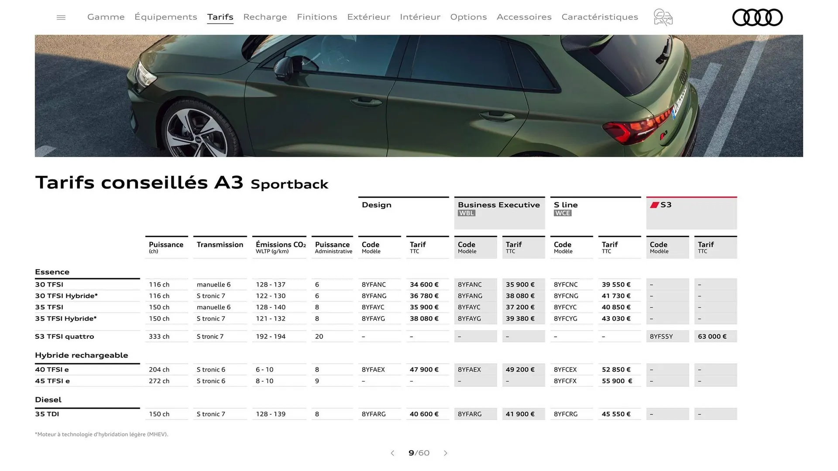Click the 9/60 page indicator
This screenshot has width=838, height=471.
419,453
